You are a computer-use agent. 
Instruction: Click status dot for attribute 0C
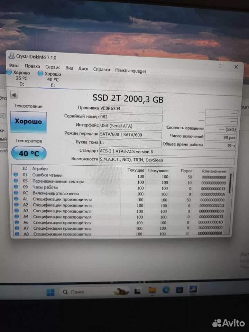16,193
